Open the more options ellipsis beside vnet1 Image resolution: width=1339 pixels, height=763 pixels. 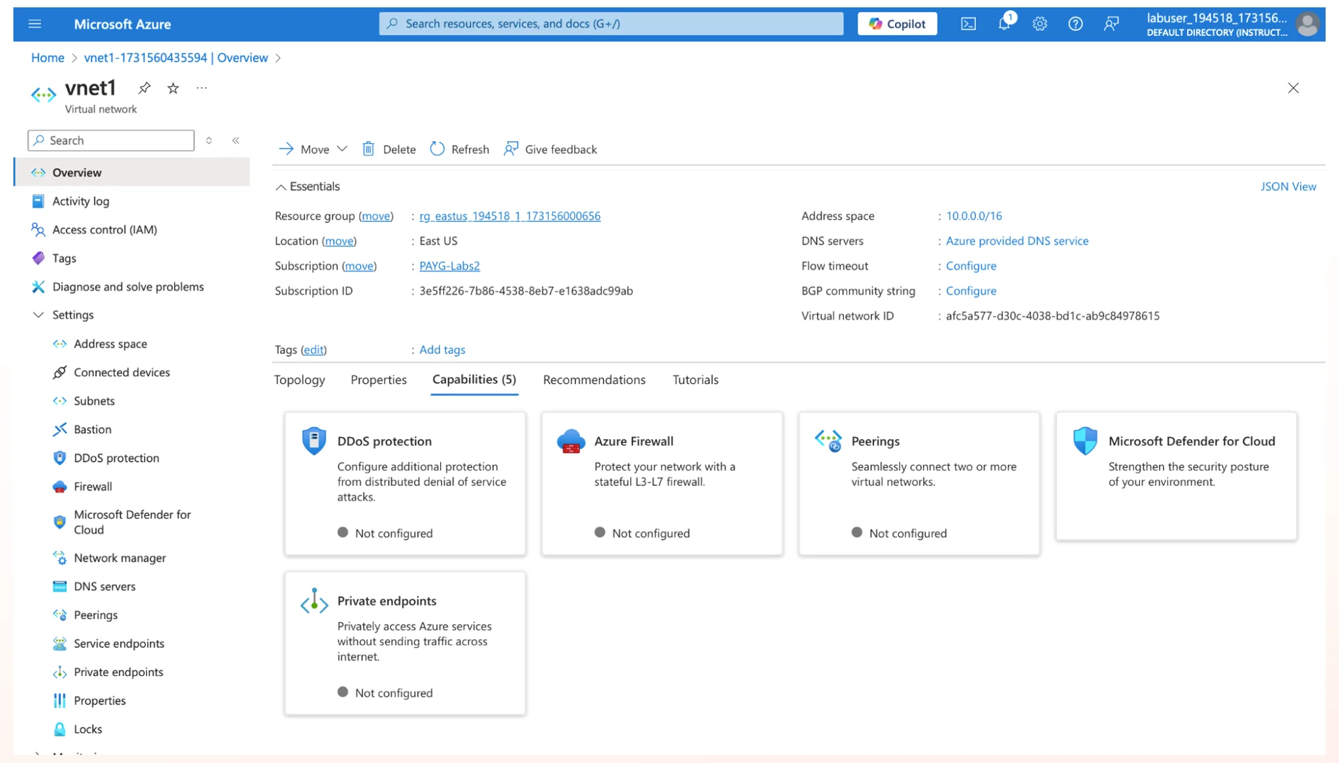tap(202, 88)
